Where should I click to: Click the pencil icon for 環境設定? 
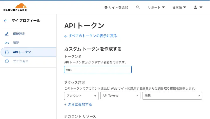pyautogui.click(x=7, y=34)
